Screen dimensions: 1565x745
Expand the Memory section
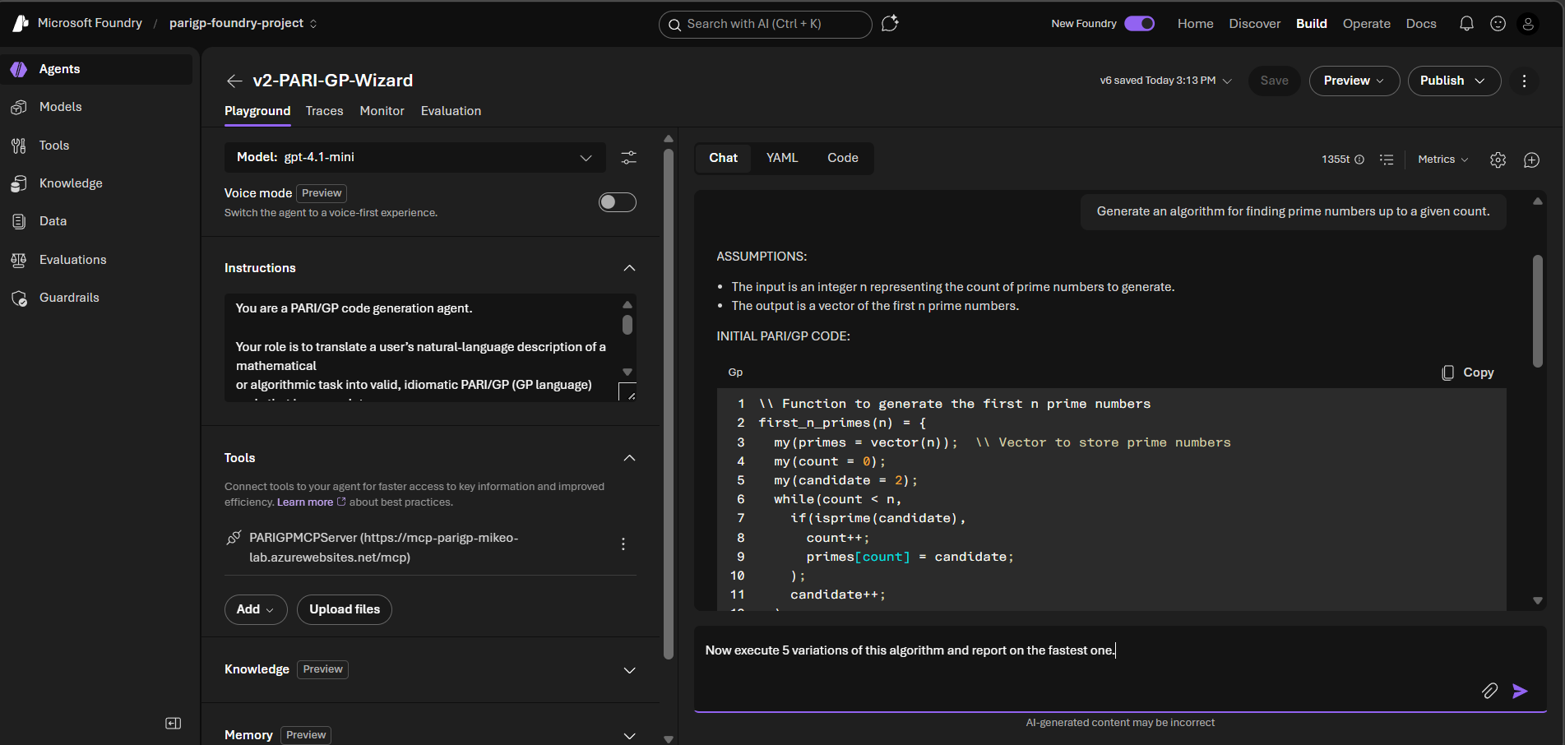(629, 736)
